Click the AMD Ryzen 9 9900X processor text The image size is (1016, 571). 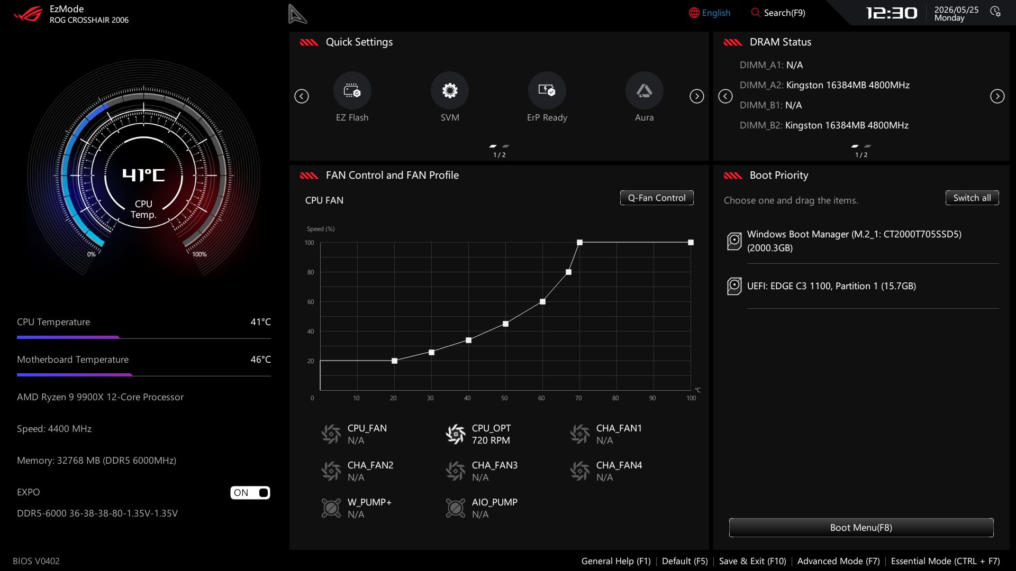(100, 397)
